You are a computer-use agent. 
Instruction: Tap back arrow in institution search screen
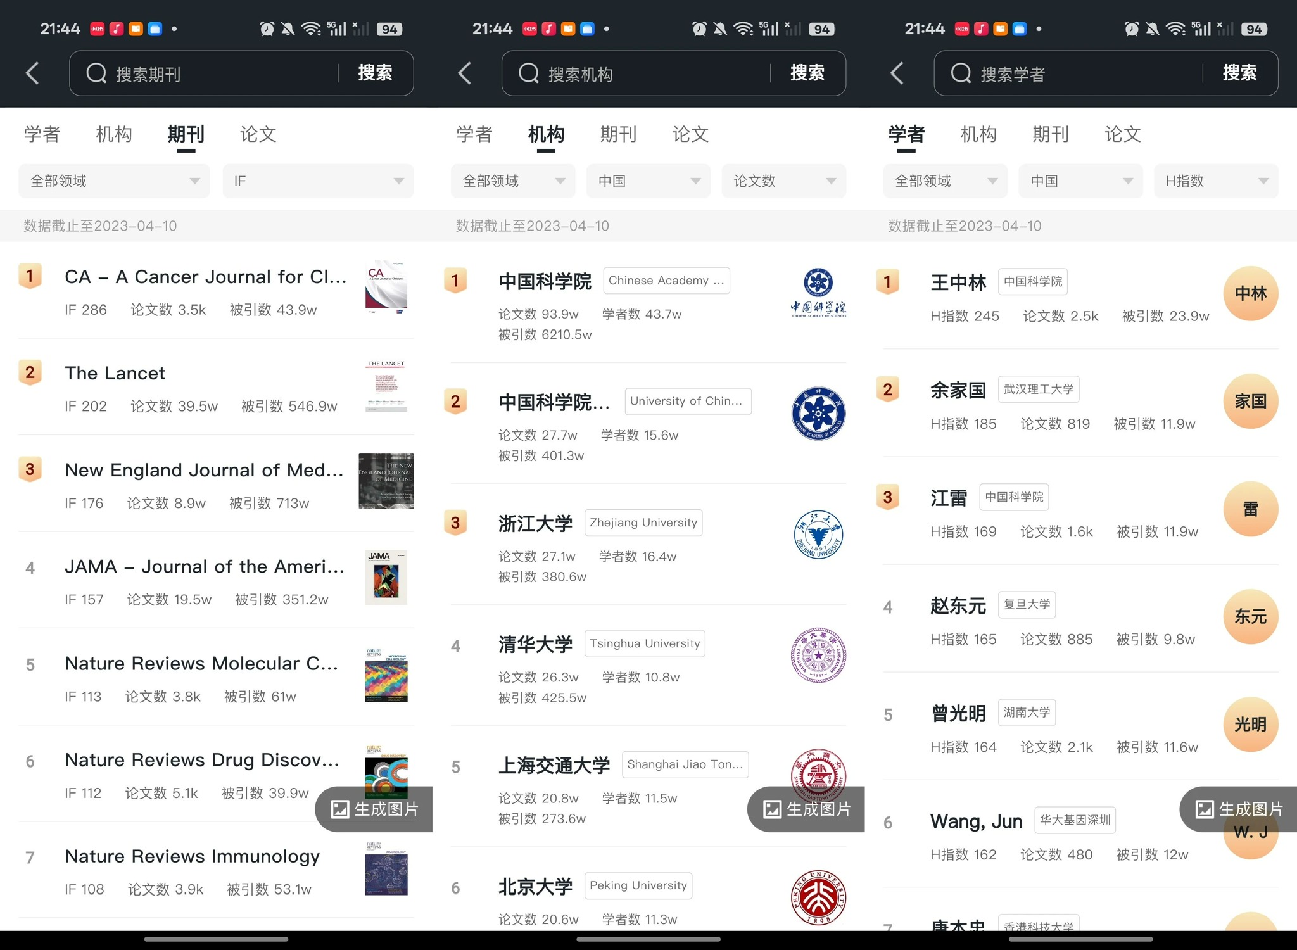pyautogui.click(x=465, y=73)
